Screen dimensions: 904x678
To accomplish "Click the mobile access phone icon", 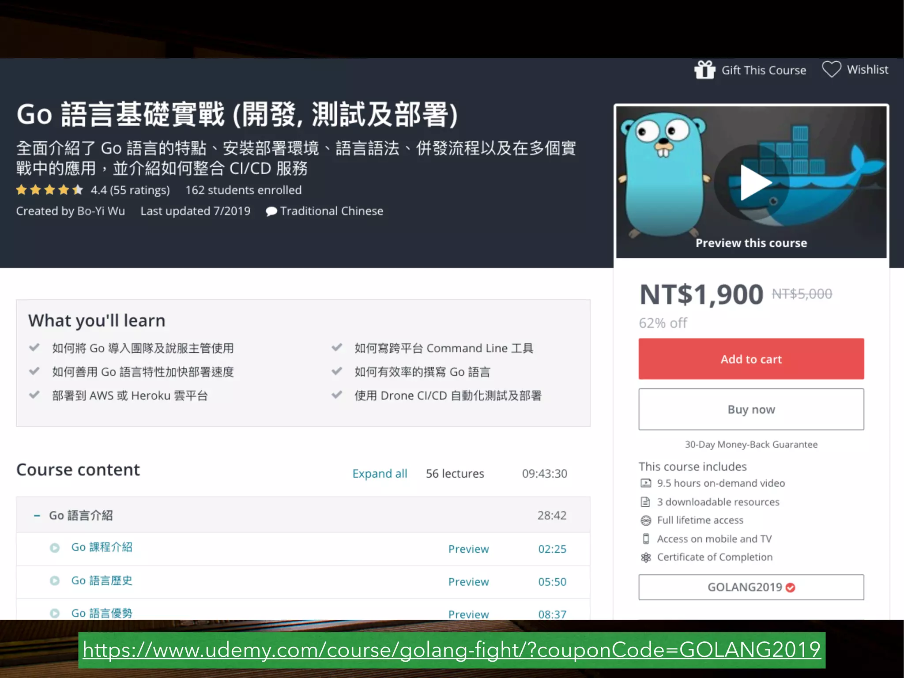I will (646, 539).
